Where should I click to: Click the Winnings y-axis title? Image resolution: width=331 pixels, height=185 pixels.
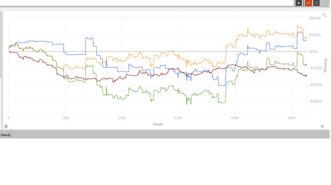tap(325, 65)
